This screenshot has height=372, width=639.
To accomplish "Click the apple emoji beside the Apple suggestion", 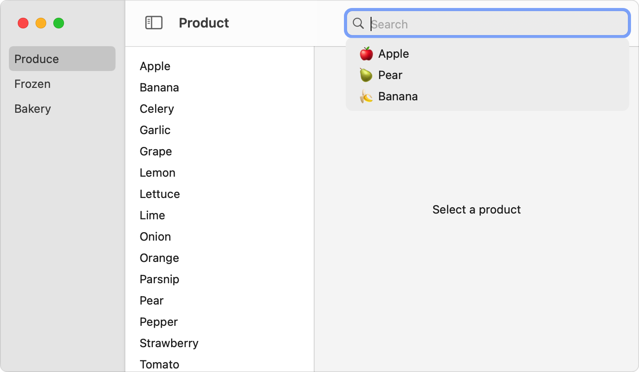I will (366, 53).
